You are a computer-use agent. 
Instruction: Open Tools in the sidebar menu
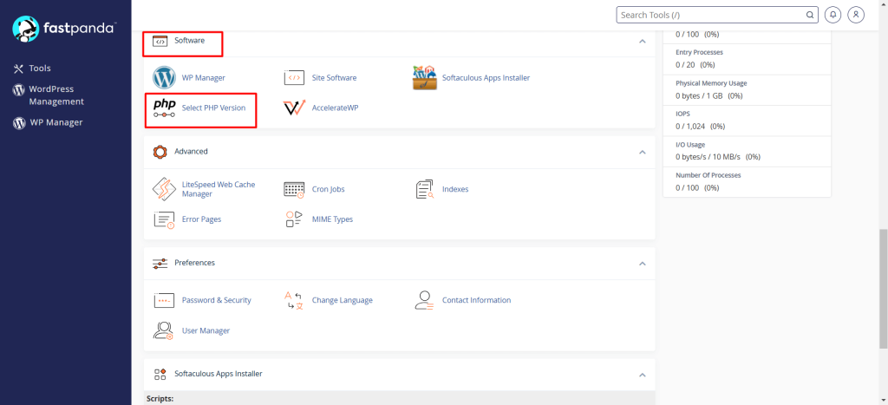(40, 69)
